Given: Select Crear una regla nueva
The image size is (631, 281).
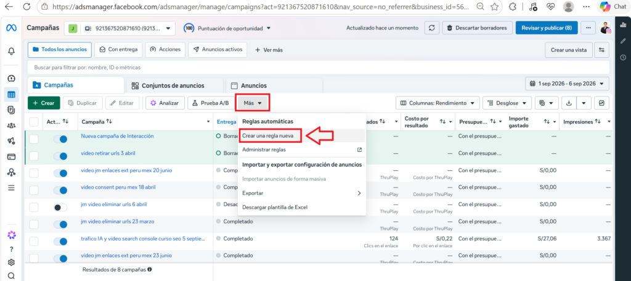Looking at the screenshot, I should (x=302, y=136).
